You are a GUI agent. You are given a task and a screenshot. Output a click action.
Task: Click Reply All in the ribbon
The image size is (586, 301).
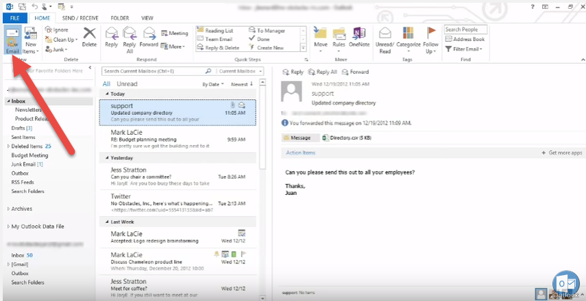coord(130,40)
